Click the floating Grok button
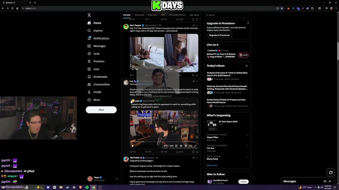The image size is (339, 190). pyautogui.click(x=331, y=173)
